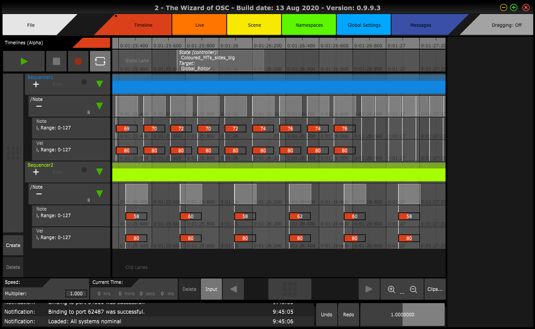The height and width of the screenshot is (329, 535).
Task: Switch to the Namespaces tab
Action: 309,25
